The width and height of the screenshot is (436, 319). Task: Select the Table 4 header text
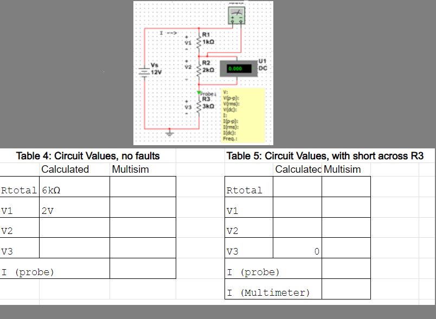click(x=87, y=156)
